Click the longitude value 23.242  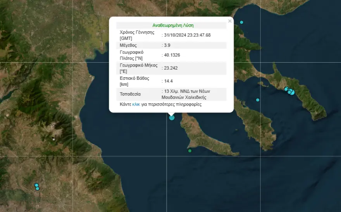click(x=170, y=68)
